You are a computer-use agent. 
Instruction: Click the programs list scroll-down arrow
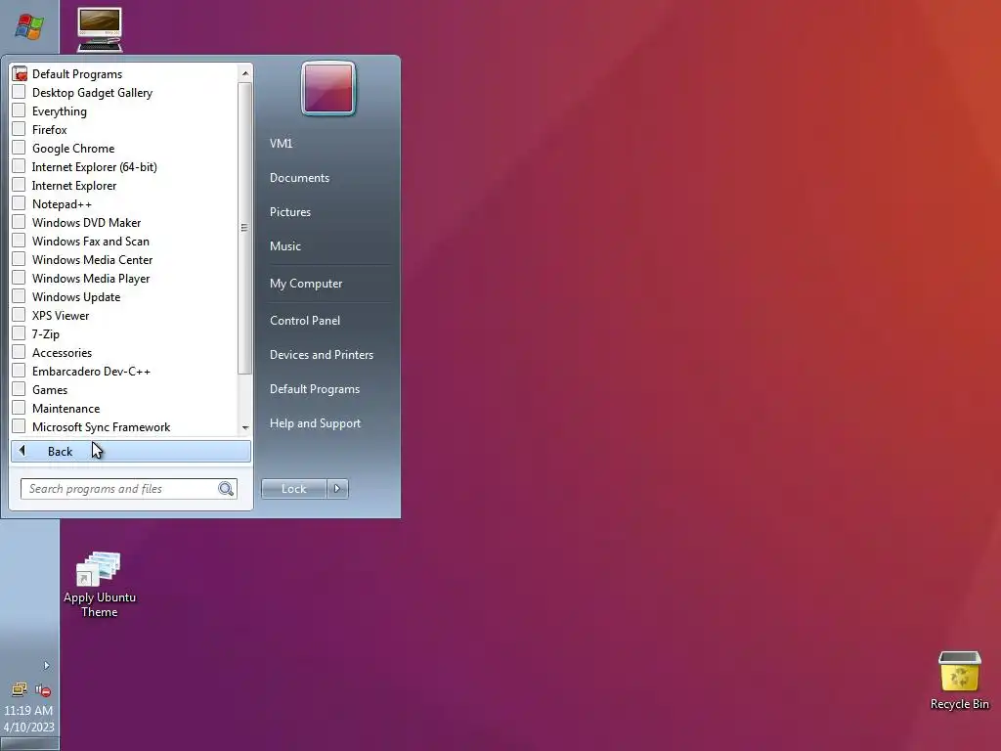click(245, 427)
